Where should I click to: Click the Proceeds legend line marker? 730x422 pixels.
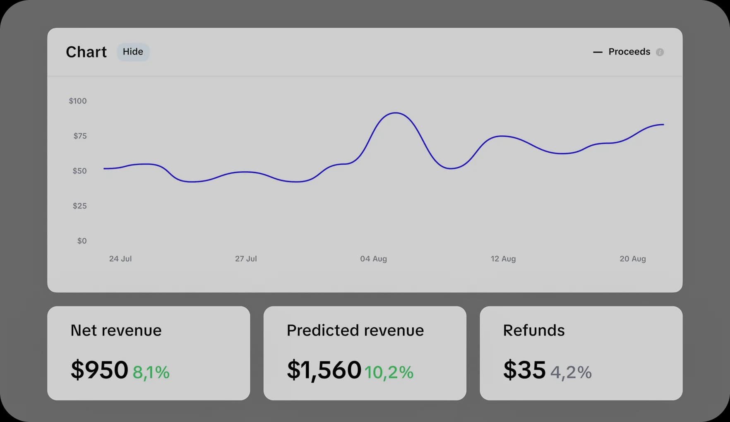(x=597, y=52)
